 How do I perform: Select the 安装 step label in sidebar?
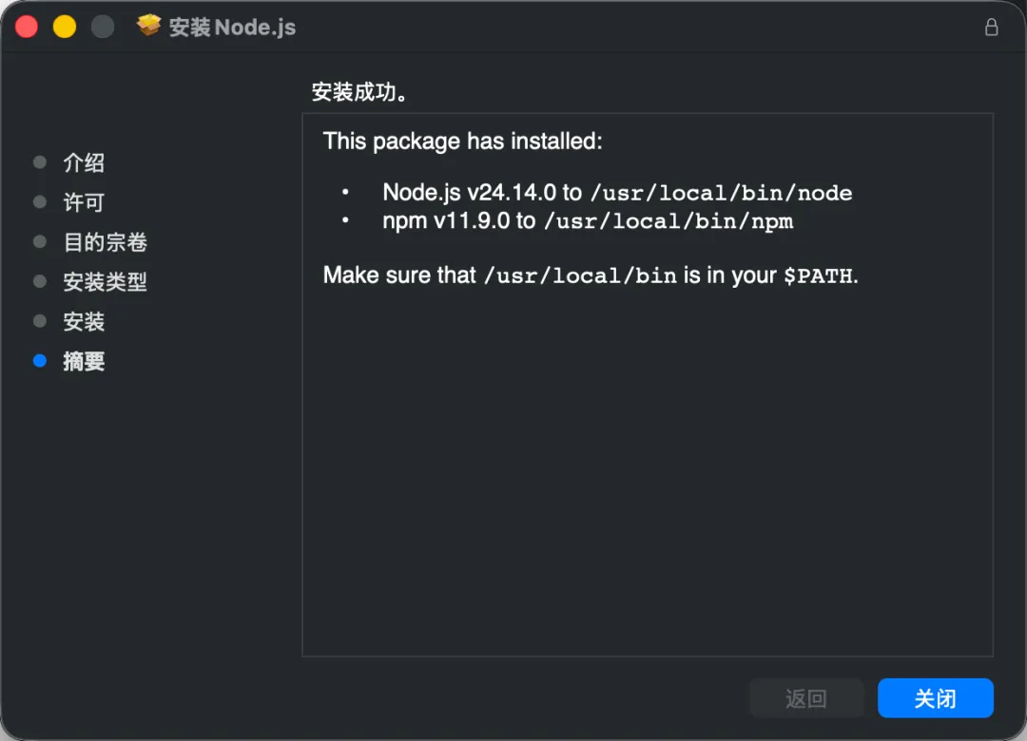pyautogui.click(x=84, y=322)
